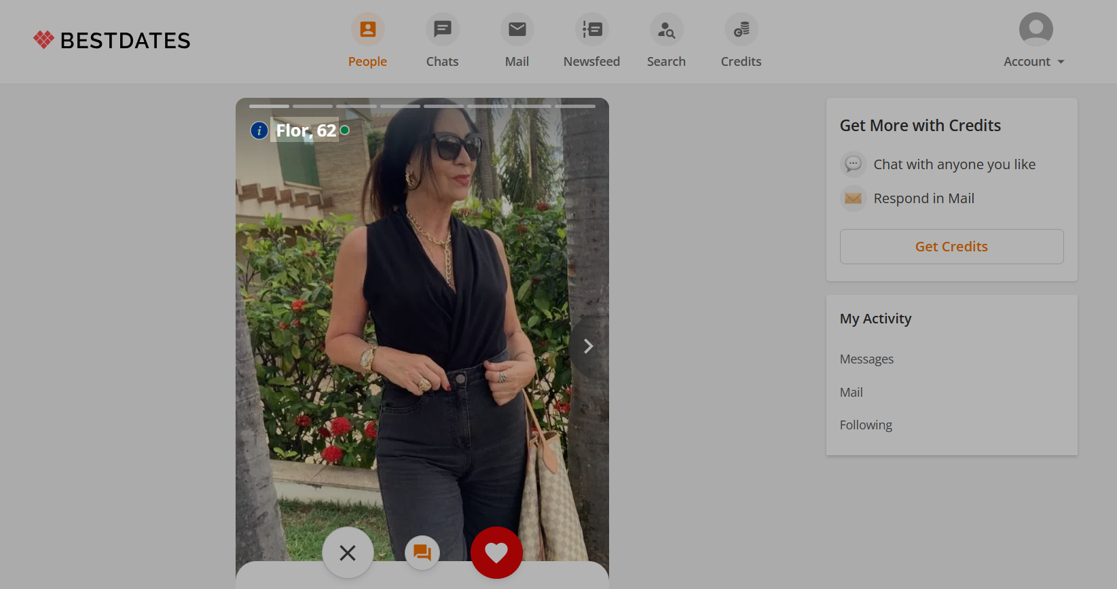Click the Get Credits button
1117x589 pixels.
click(951, 247)
